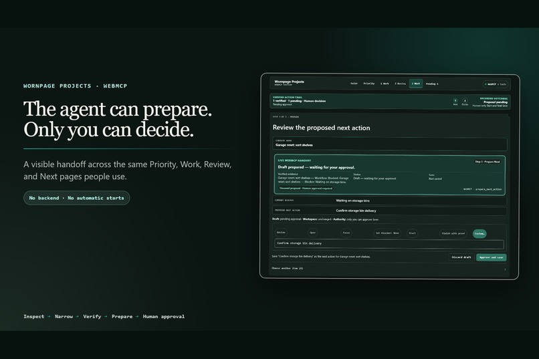Open the Pending 1 tab
Image resolution: width=539 pixels, height=359 pixels.
(432, 84)
